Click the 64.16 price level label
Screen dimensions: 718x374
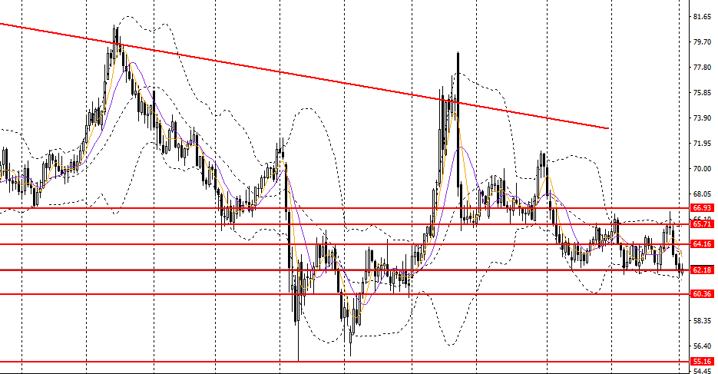pos(700,244)
